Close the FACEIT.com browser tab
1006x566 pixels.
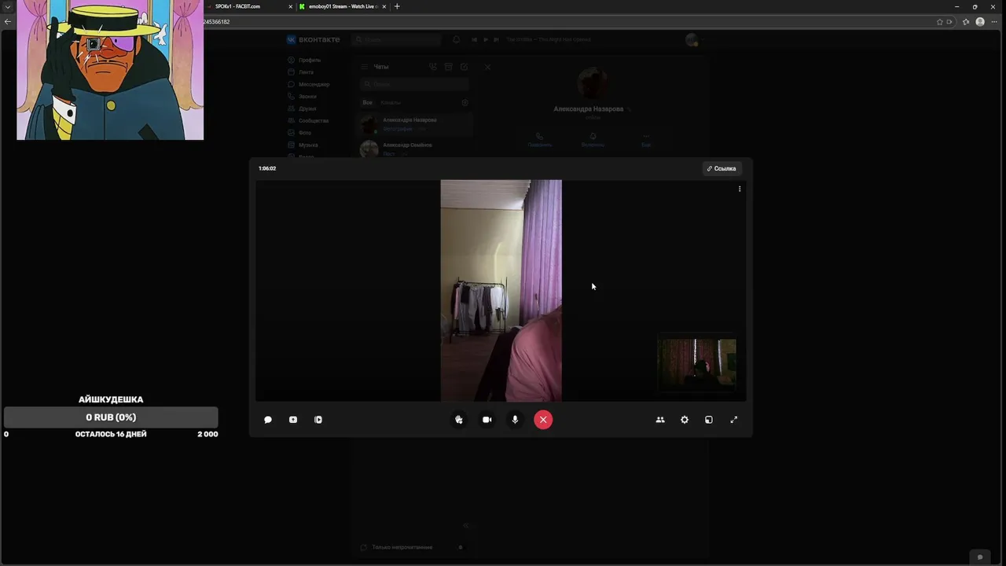(291, 6)
